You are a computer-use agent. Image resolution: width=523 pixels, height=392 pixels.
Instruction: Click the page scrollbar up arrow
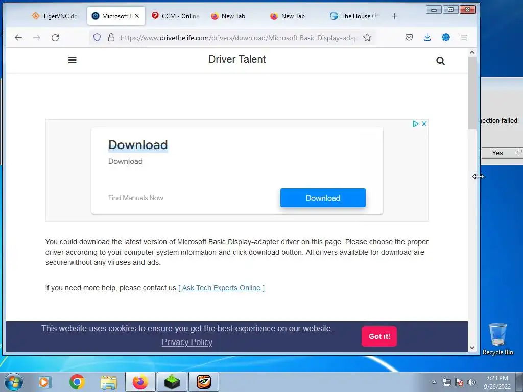coord(472,52)
